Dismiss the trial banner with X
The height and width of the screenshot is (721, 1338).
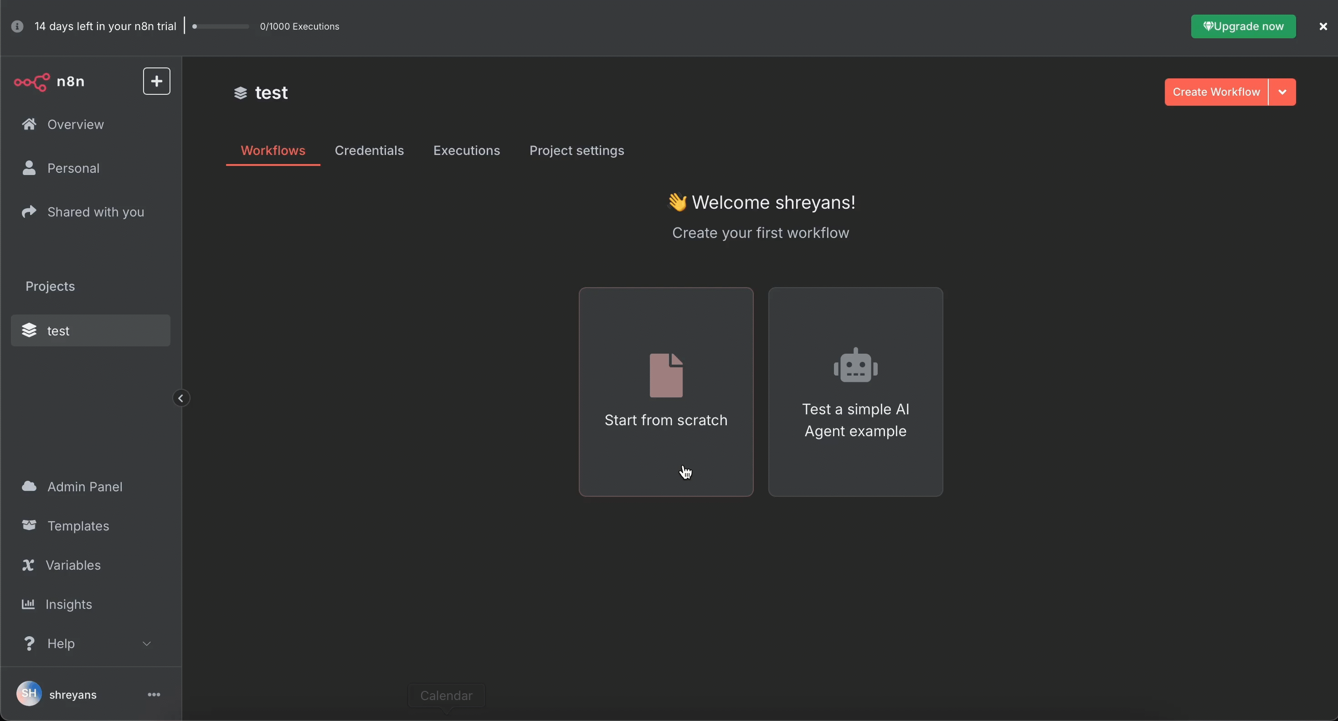pyautogui.click(x=1323, y=26)
